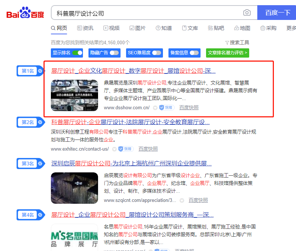Click refresh icon beside 第1名 badge

tap(40, 71)
